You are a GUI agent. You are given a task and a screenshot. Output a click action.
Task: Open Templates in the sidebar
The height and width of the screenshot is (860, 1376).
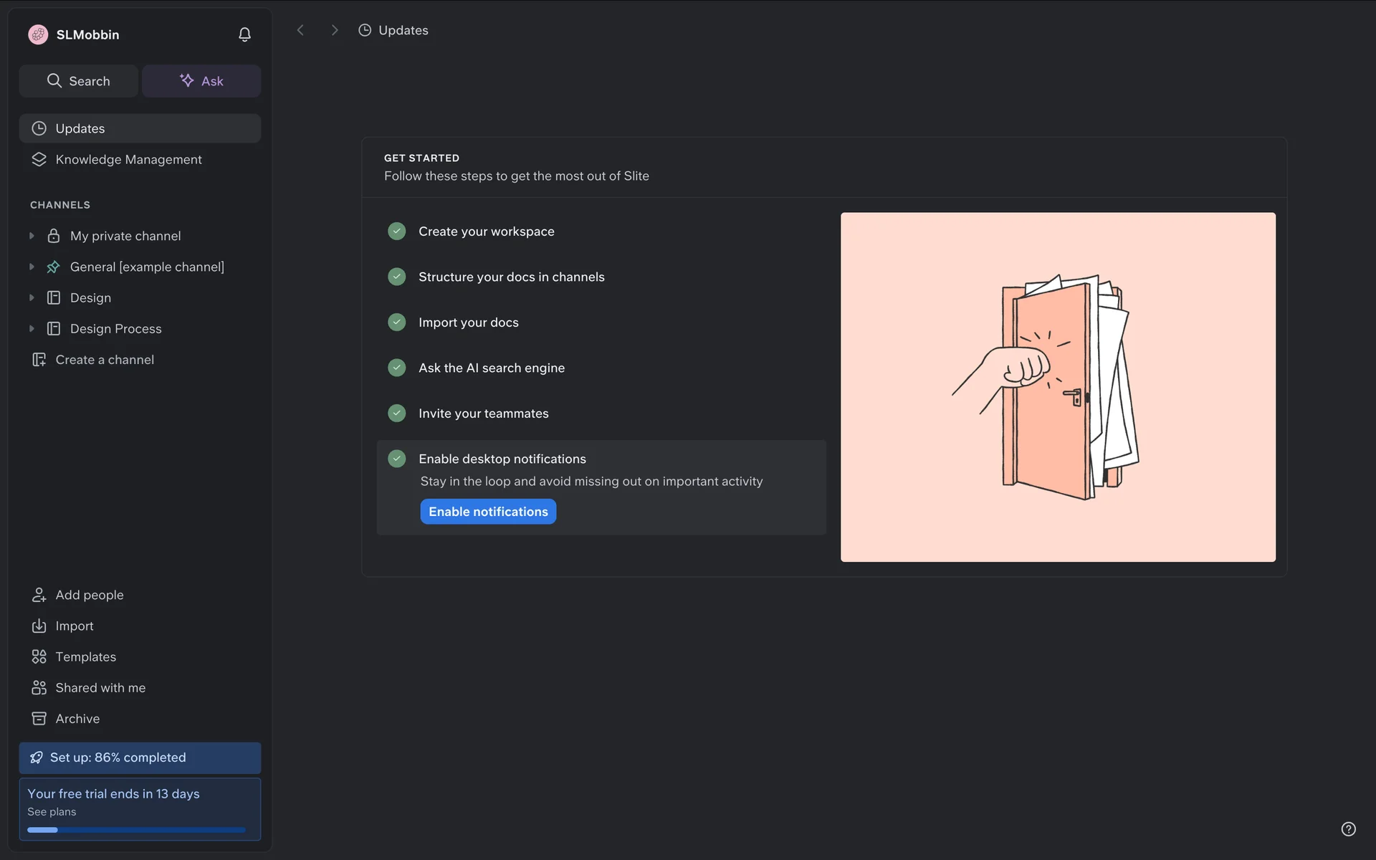tap(85, 656)
